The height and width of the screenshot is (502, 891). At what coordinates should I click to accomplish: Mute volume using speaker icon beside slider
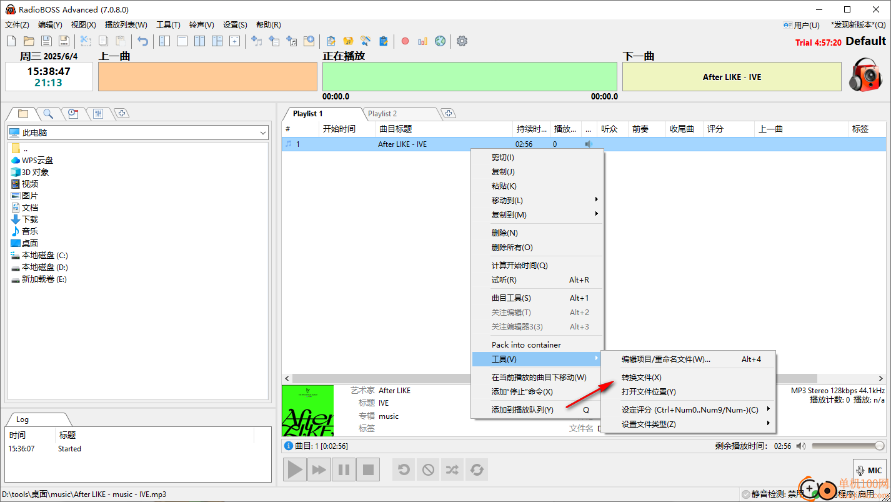(x=801, y=446)
